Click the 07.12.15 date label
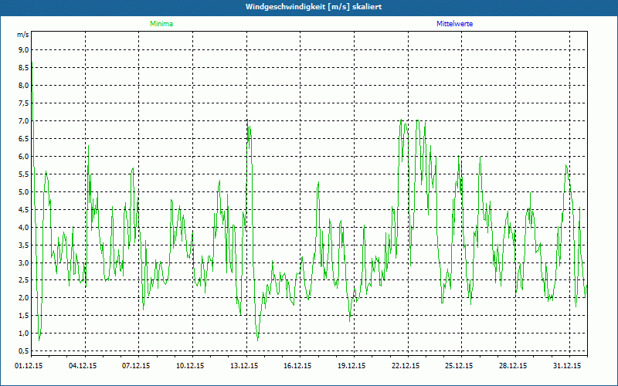 click(x=136, y=366)
